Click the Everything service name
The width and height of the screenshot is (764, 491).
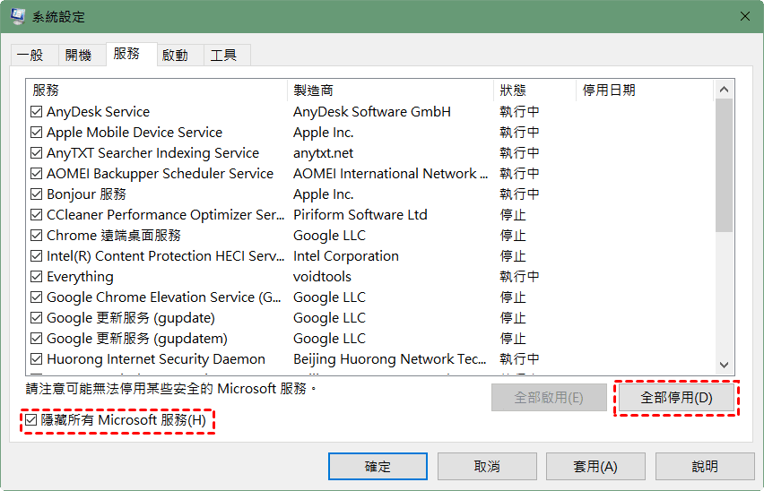[x=80, y=277]
